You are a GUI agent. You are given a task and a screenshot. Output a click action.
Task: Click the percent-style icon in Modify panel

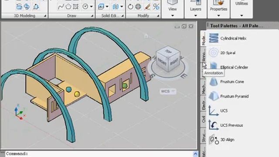point(156,7)
